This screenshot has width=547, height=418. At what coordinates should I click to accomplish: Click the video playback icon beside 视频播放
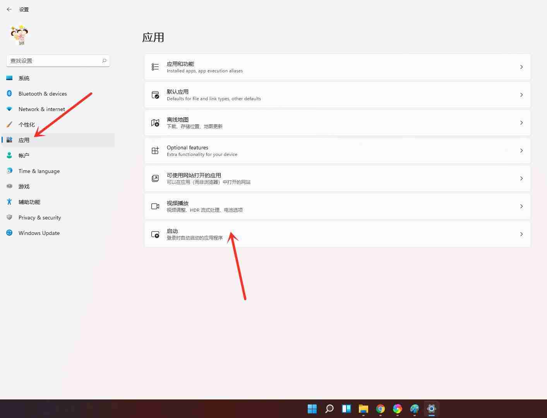pyautogui.click(x=155, y=206)
